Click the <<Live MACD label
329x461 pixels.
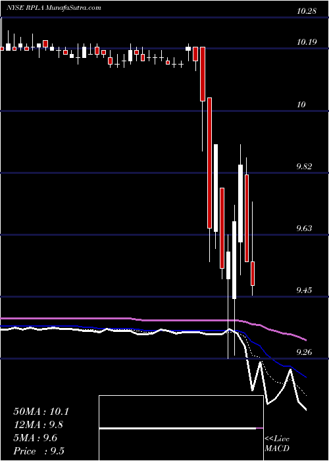point(277,444)
